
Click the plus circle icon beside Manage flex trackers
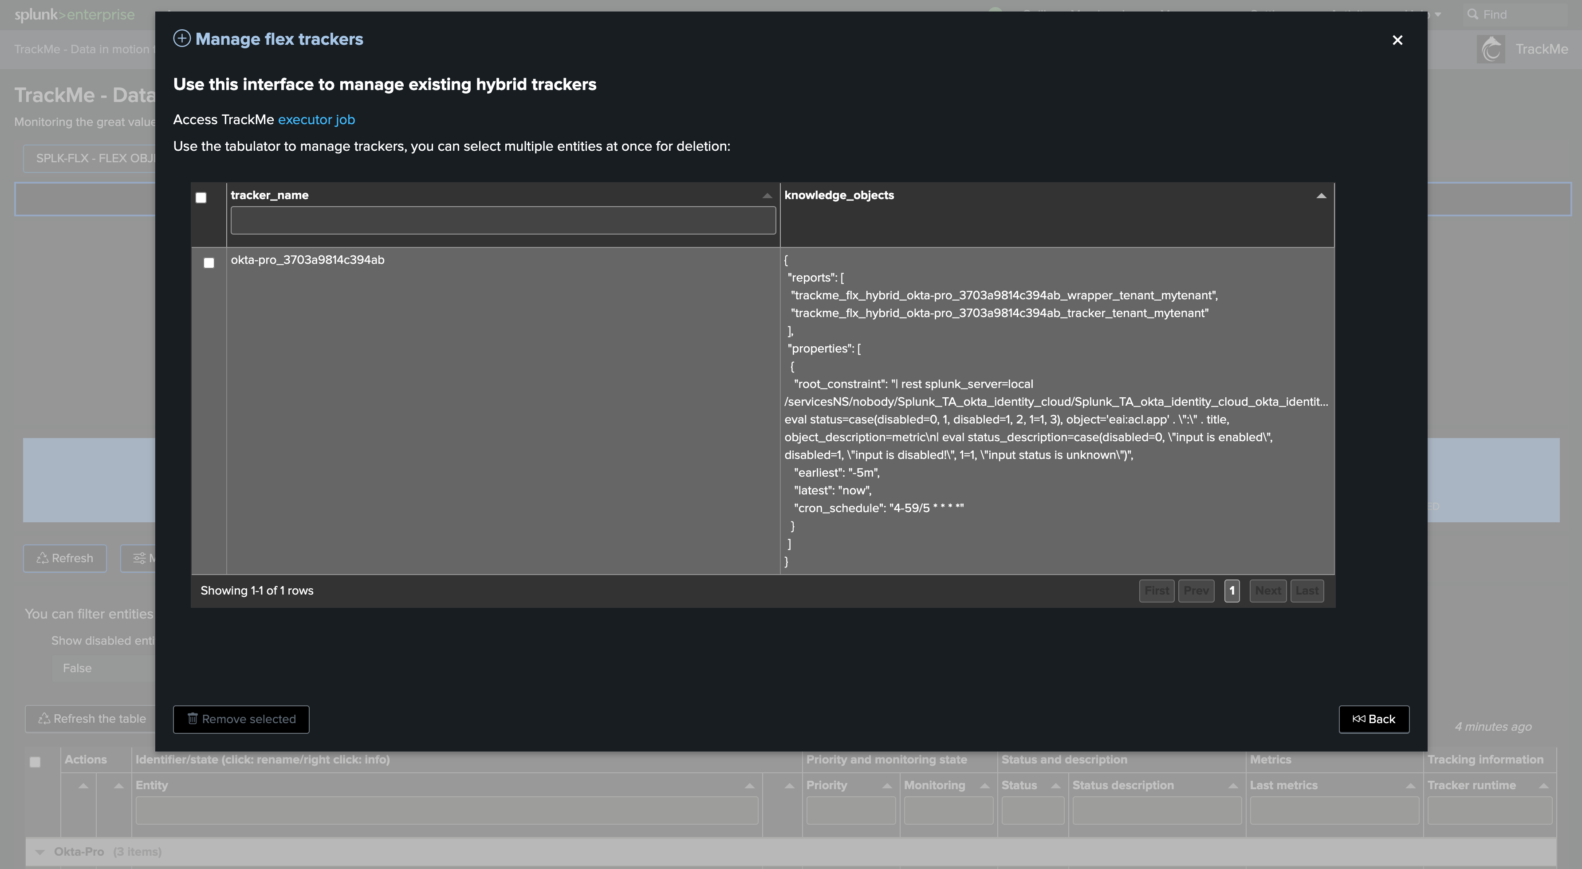click(182, 39)
